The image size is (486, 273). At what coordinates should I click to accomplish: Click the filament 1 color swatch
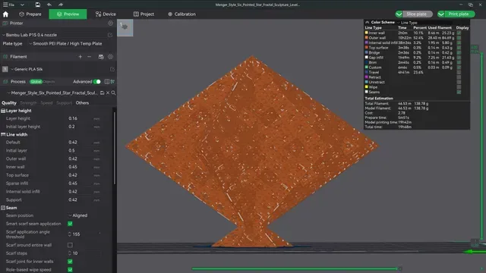[x=5, y=69]
